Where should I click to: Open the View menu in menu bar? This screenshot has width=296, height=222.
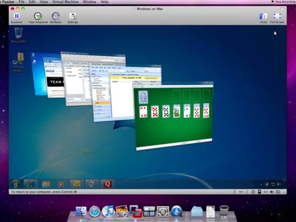tap(44, 2)
